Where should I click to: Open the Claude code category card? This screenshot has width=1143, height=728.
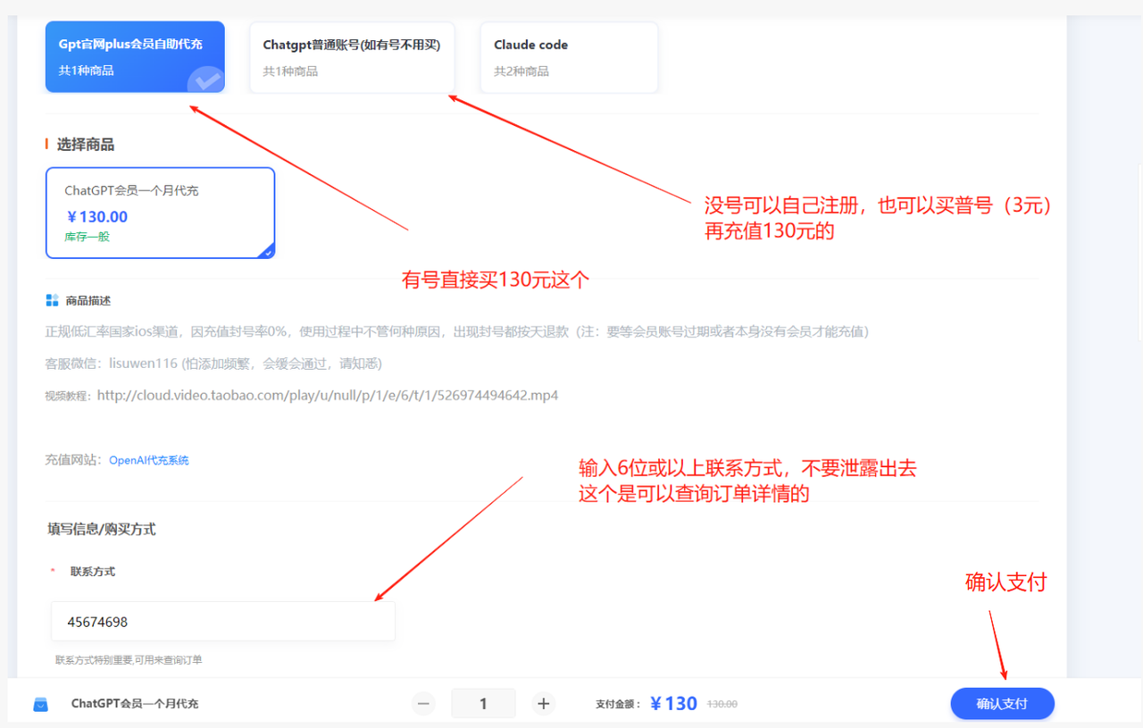(569, 57)
